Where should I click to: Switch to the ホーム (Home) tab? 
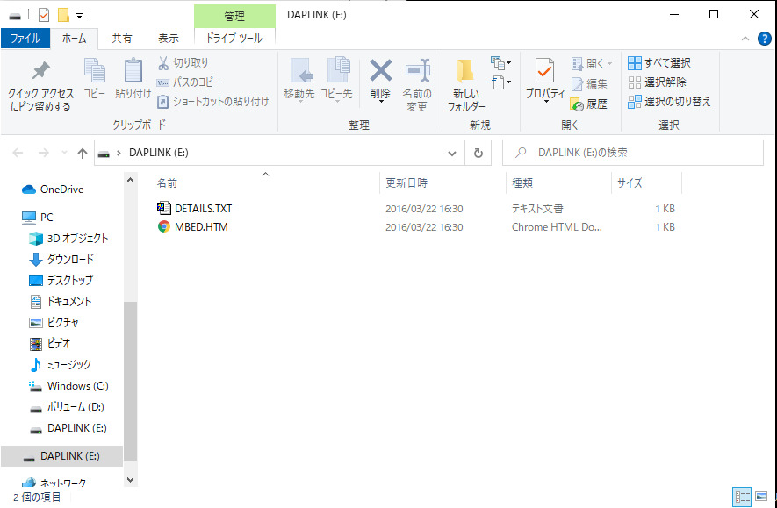click(x=75, y=39)
